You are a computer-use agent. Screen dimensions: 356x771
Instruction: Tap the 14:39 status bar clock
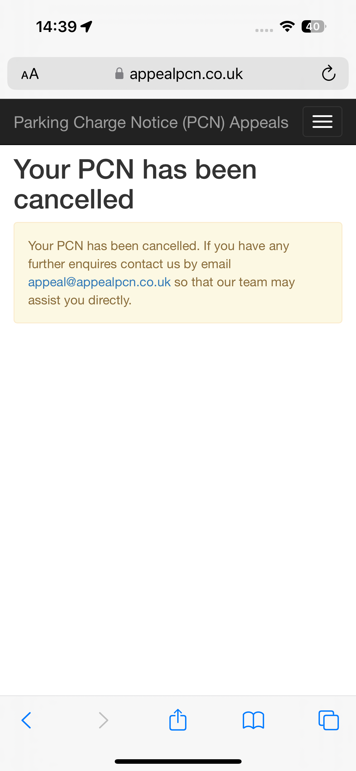(56, 27)
